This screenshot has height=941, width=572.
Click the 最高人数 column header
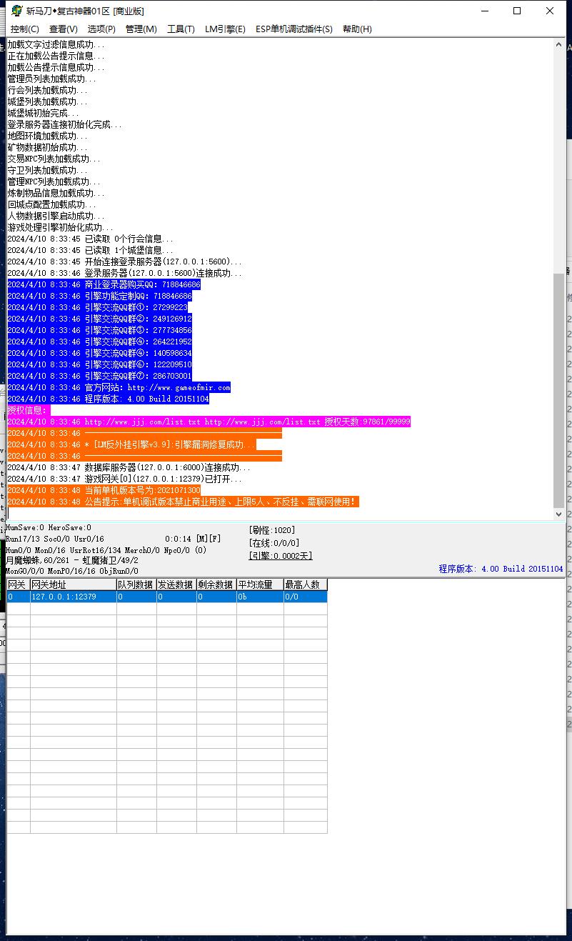click(306, 584)
